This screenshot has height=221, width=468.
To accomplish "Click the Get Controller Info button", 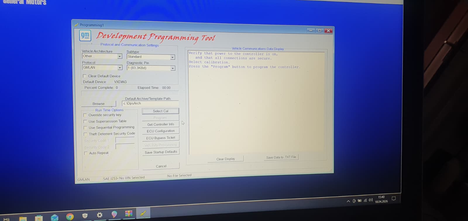I will point(161,124).
